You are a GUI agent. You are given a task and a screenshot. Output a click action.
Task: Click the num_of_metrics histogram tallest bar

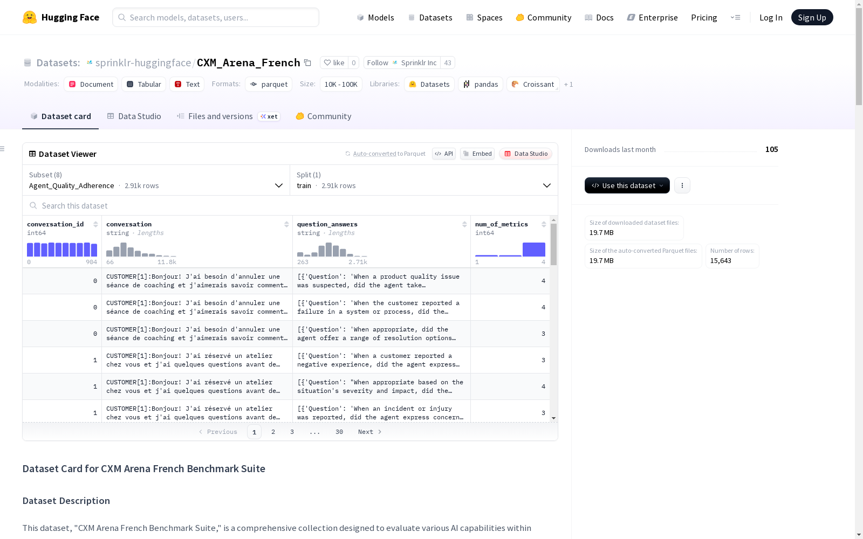[534, 250]
